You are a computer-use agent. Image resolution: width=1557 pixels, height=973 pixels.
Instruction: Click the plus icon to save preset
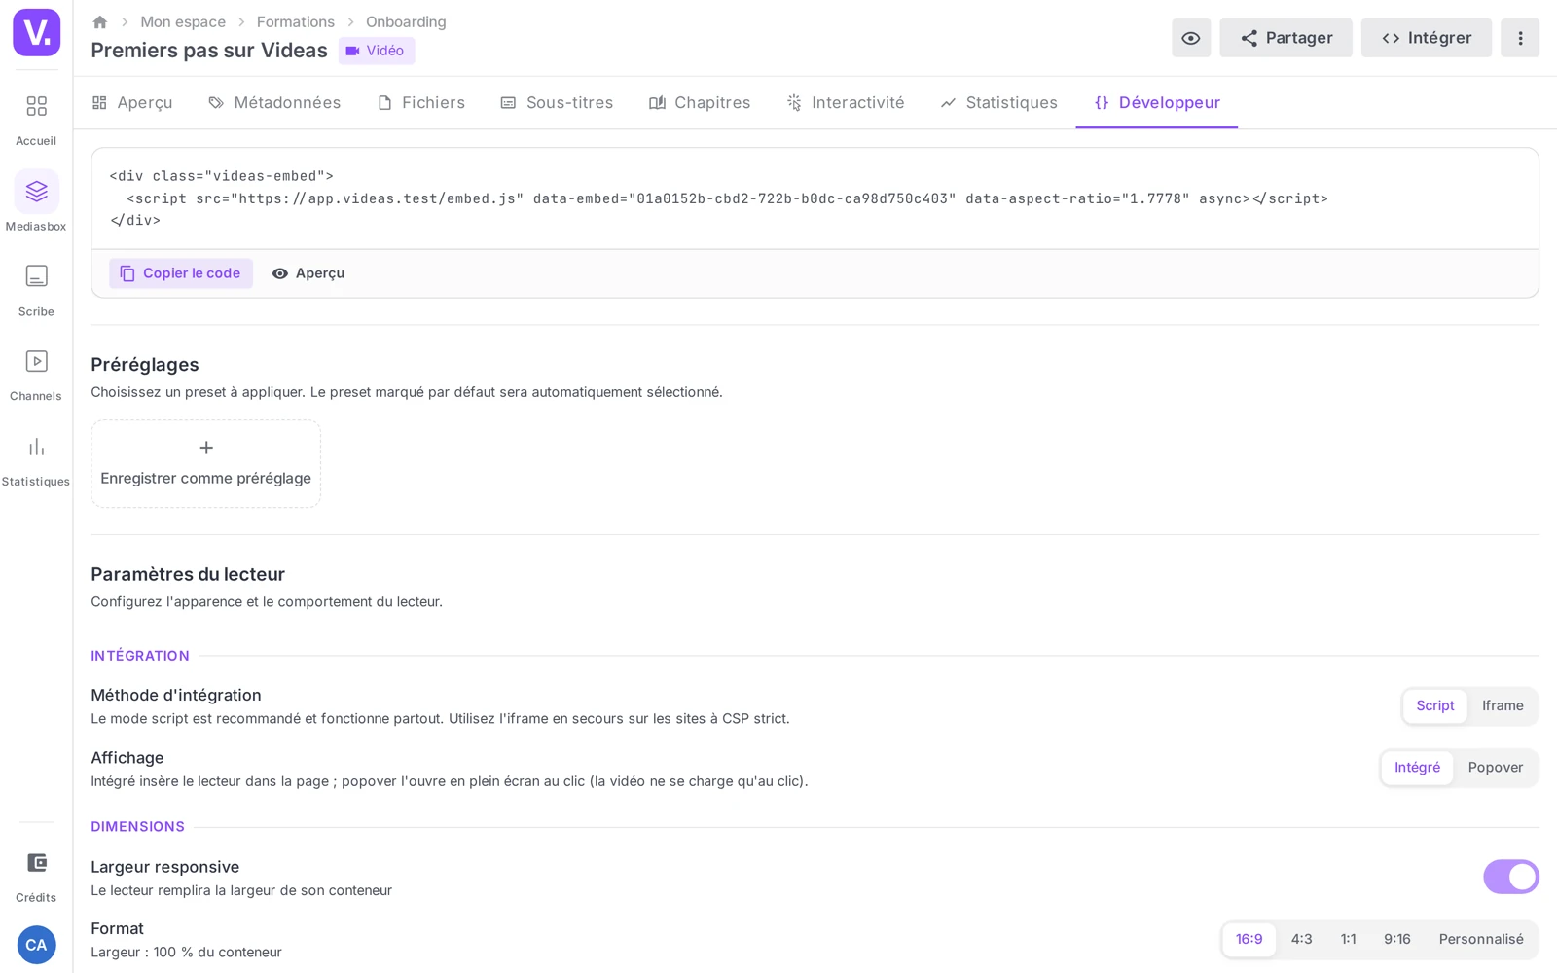206,448
